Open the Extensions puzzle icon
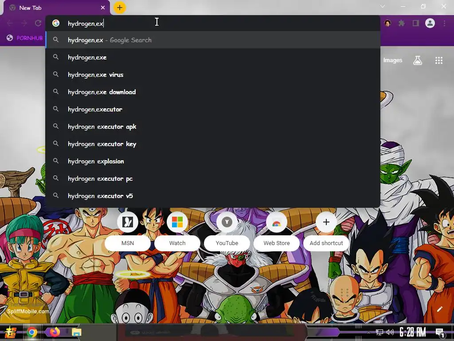 point(402,23)
